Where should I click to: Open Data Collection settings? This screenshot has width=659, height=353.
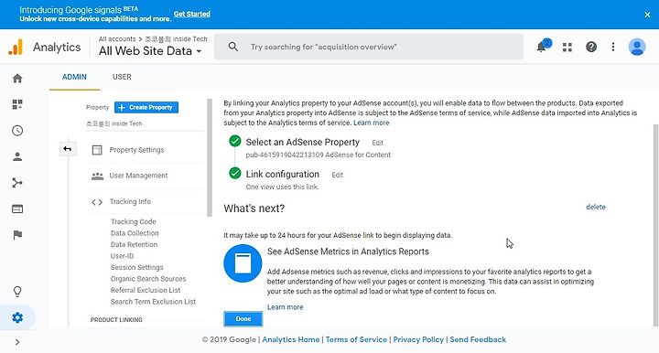[x=135, y=233]
